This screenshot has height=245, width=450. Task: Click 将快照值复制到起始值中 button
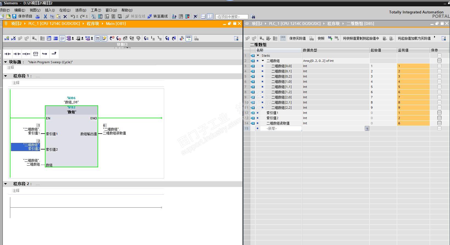pos(361,38)
